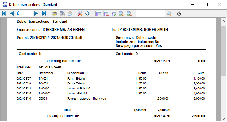
Task: Jump to the last report page
Action: 44,13
